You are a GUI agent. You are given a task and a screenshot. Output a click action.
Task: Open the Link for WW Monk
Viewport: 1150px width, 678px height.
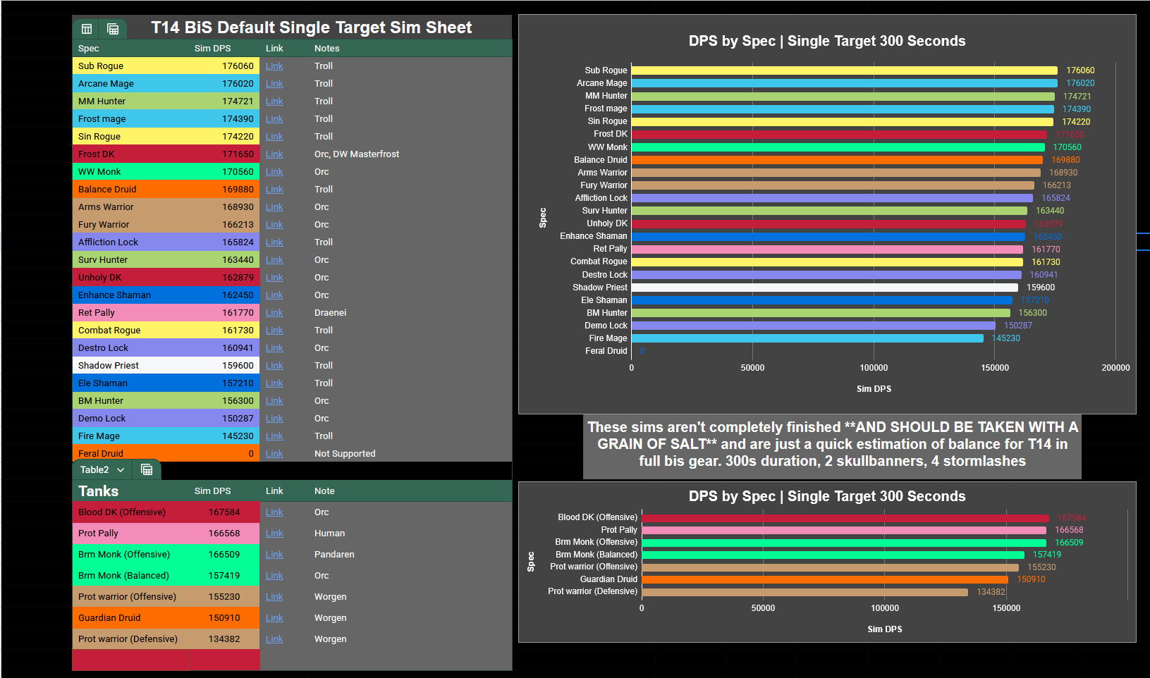[x=274, y=172]
